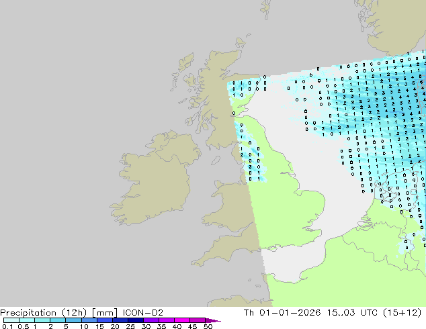This screenshot has height=329, width=426.
Task: Click the "[mm]" unit label
Action: pyautogui.click(x=105, y=313)
